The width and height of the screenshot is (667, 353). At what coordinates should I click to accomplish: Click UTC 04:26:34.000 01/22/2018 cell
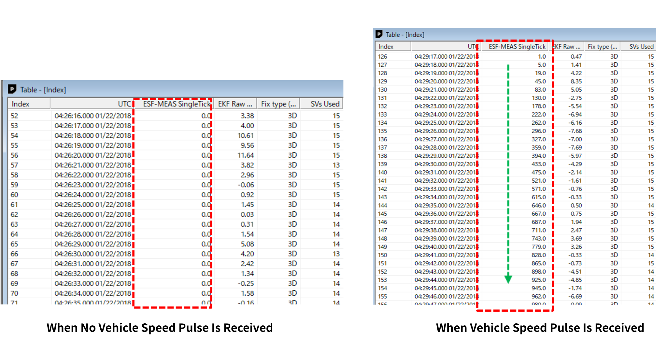click(x=93, y=293)
